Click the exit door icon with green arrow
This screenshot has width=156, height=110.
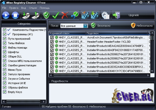[116, 15]
